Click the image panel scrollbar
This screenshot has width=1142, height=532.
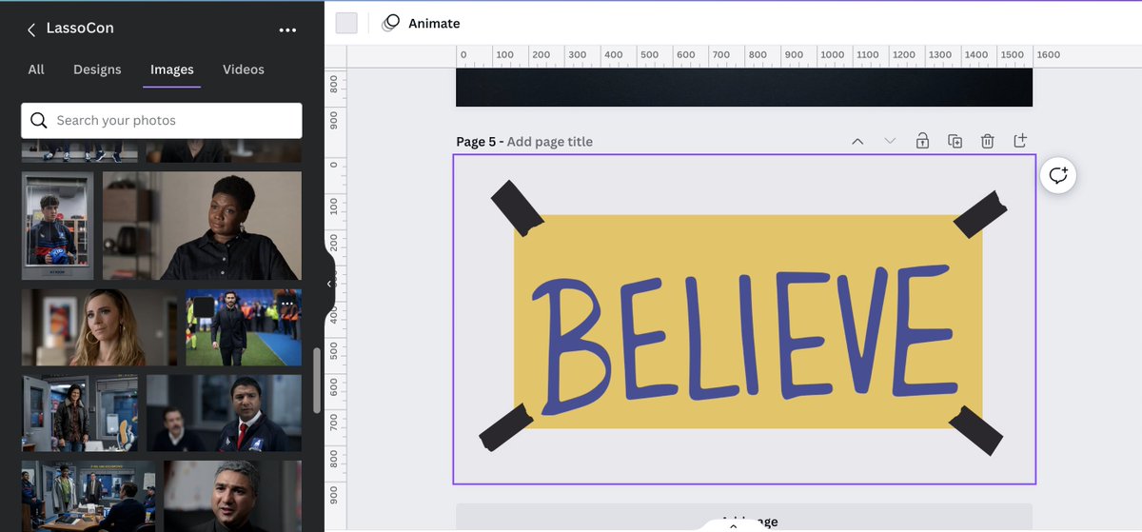pos(317,381)
